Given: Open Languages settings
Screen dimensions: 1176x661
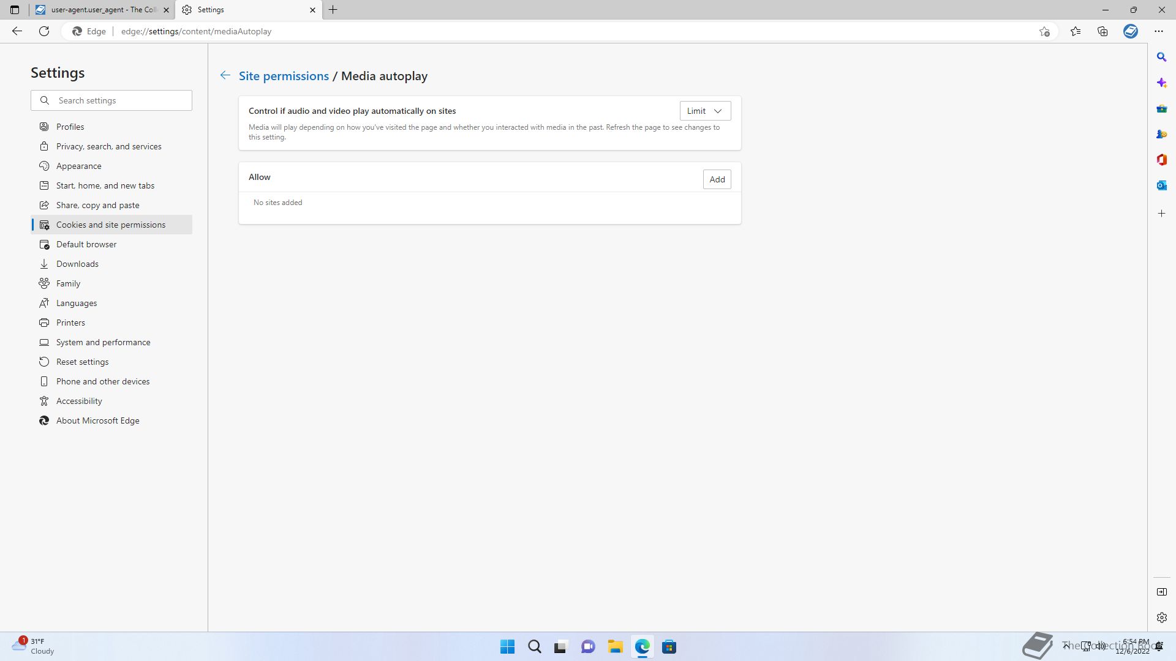Looking at the screenshot, I should pos(111,303).
